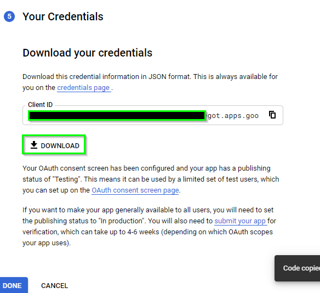Image resolution: width=320 pixels, height=293 pixels.
Task: Select the Your Credentials step heading
Action: point(63,16)
